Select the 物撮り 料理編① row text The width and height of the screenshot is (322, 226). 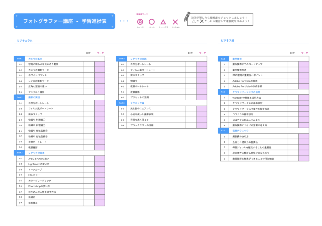[37, 120]
